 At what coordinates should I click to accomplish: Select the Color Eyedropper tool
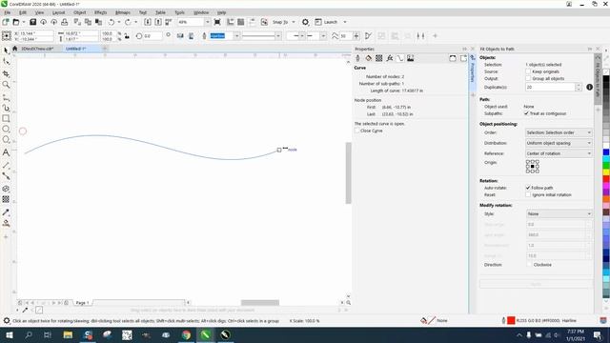(x=6, y=212)
